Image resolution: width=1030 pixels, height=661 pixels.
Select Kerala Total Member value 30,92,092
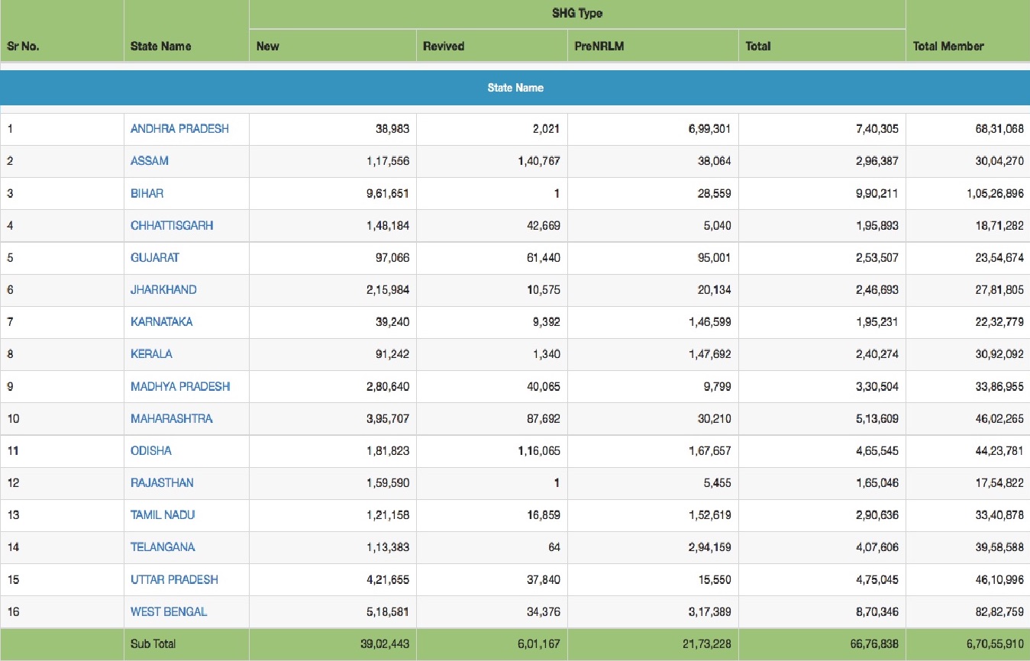999,354
